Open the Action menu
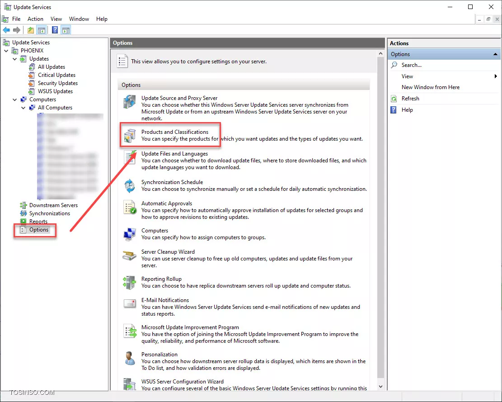 tap(35, 19)
